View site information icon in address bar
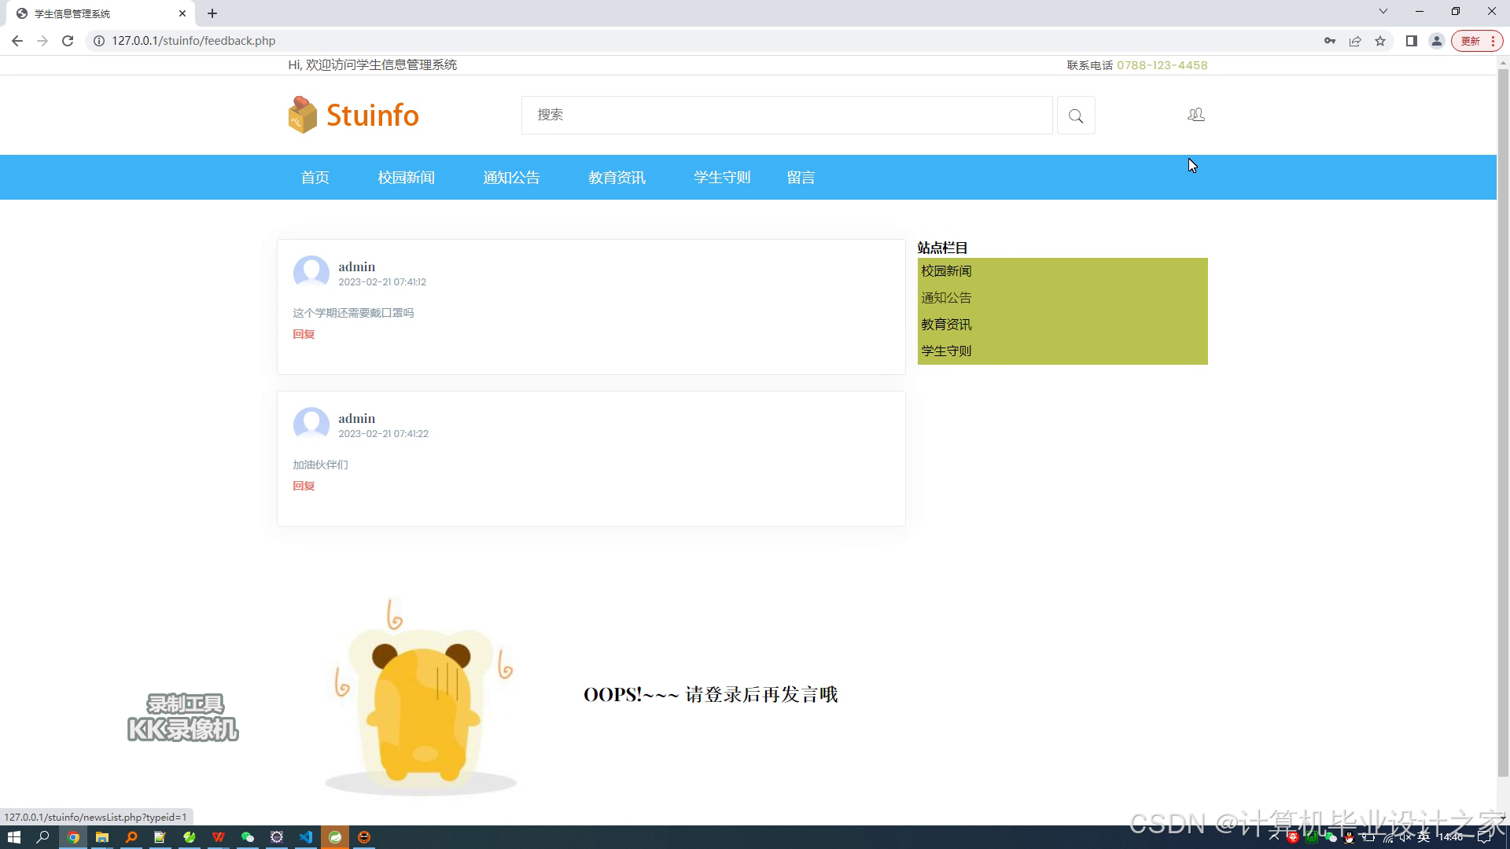Viewport: 1510px width, 849px height. pos(99,41)
